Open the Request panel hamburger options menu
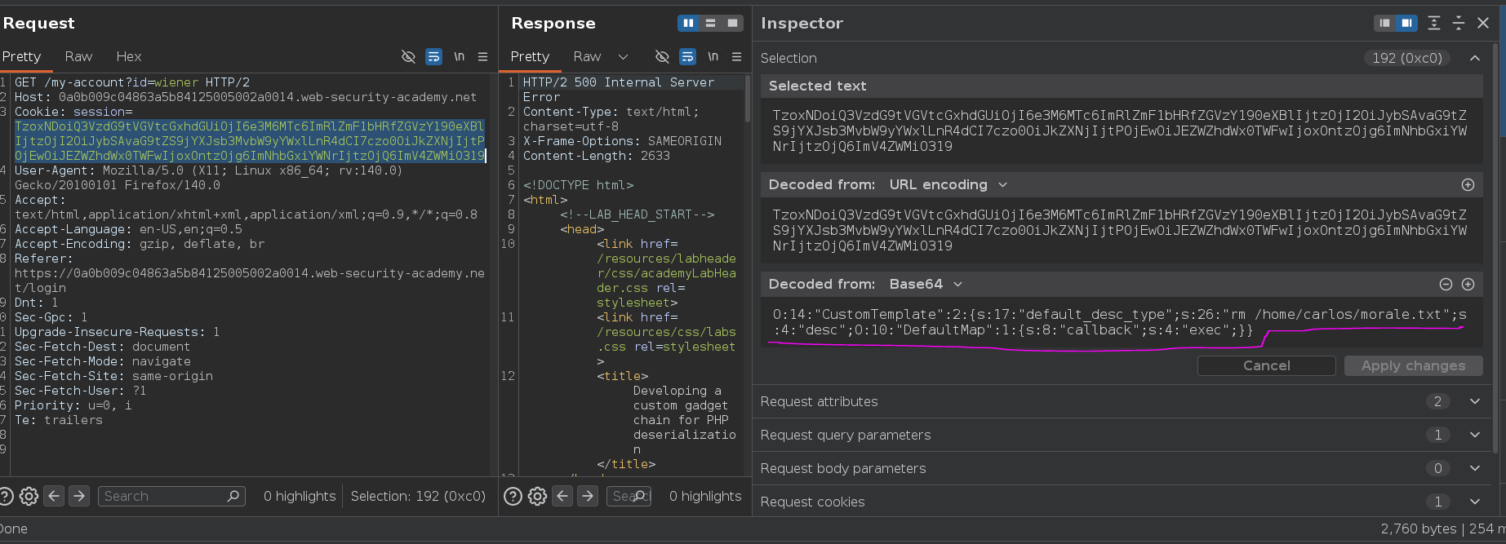Viewport: 1506px width, 544px height. 483,56
